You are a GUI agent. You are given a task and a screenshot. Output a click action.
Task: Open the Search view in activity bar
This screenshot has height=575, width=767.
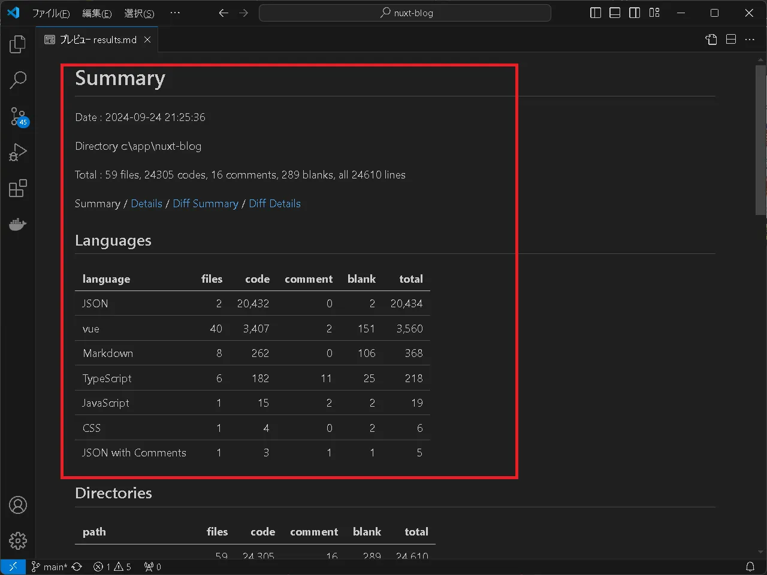[18, 80]
